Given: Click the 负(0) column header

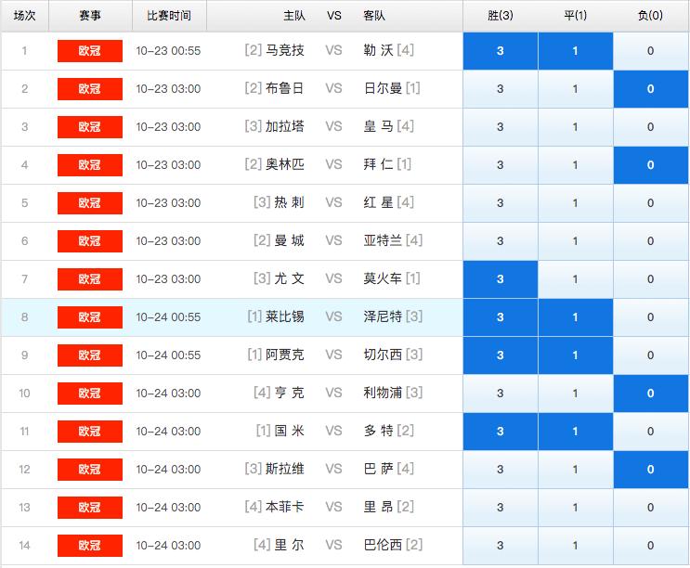Looking at the screenshot, I should (x=650, y=16).
